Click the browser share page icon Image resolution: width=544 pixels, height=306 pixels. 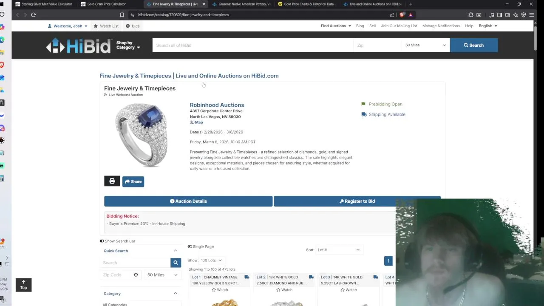click(x=392, y=15)
